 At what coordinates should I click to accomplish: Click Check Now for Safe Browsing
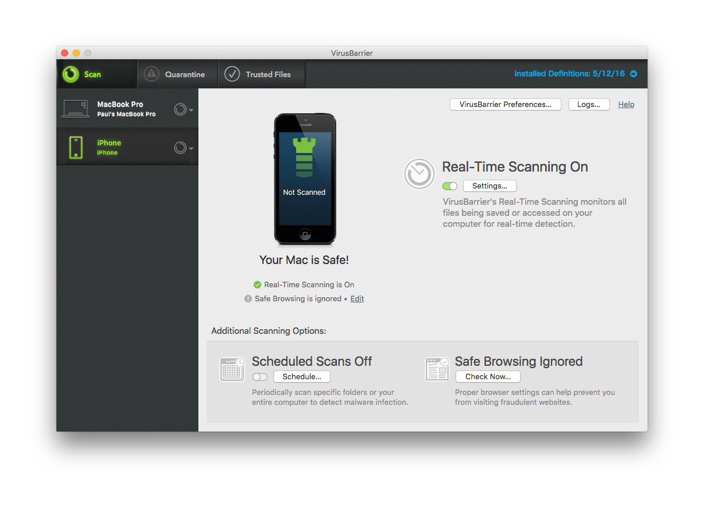[x=488, y=377]
